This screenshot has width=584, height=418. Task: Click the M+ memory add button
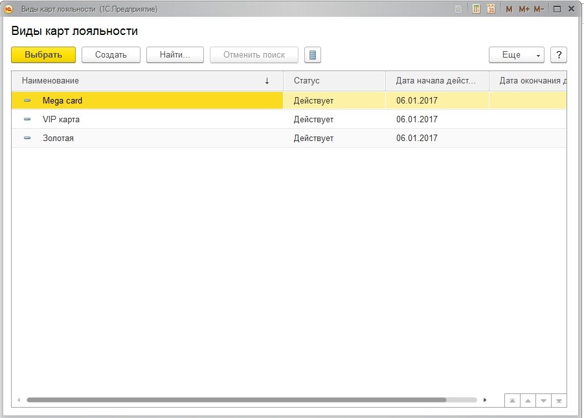524,9
